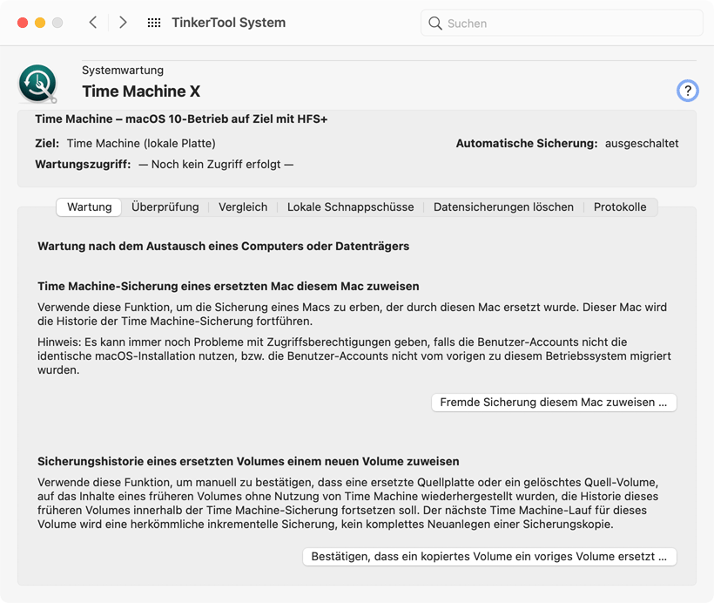
Task: Click the 'Time Machine X' heading
Action: coord(141,91)
